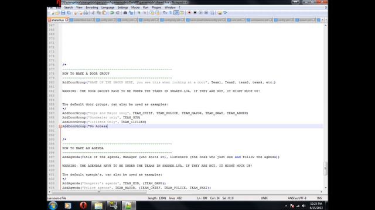Open the Macro menu
Viewport: 375px width, 210px height.
pyautogui.click(x=135, y=8)
